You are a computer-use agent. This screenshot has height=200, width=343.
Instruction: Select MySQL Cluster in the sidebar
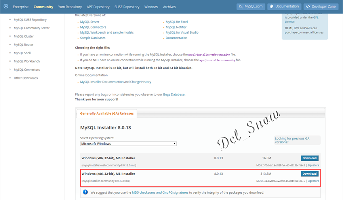(x=24, y=36)
